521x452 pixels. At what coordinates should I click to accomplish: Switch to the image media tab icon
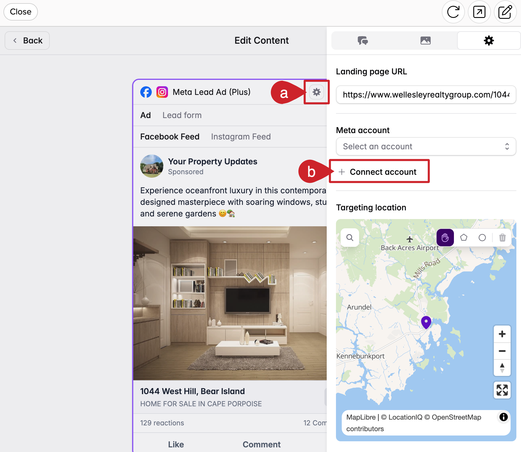click(x=425, y=41)
